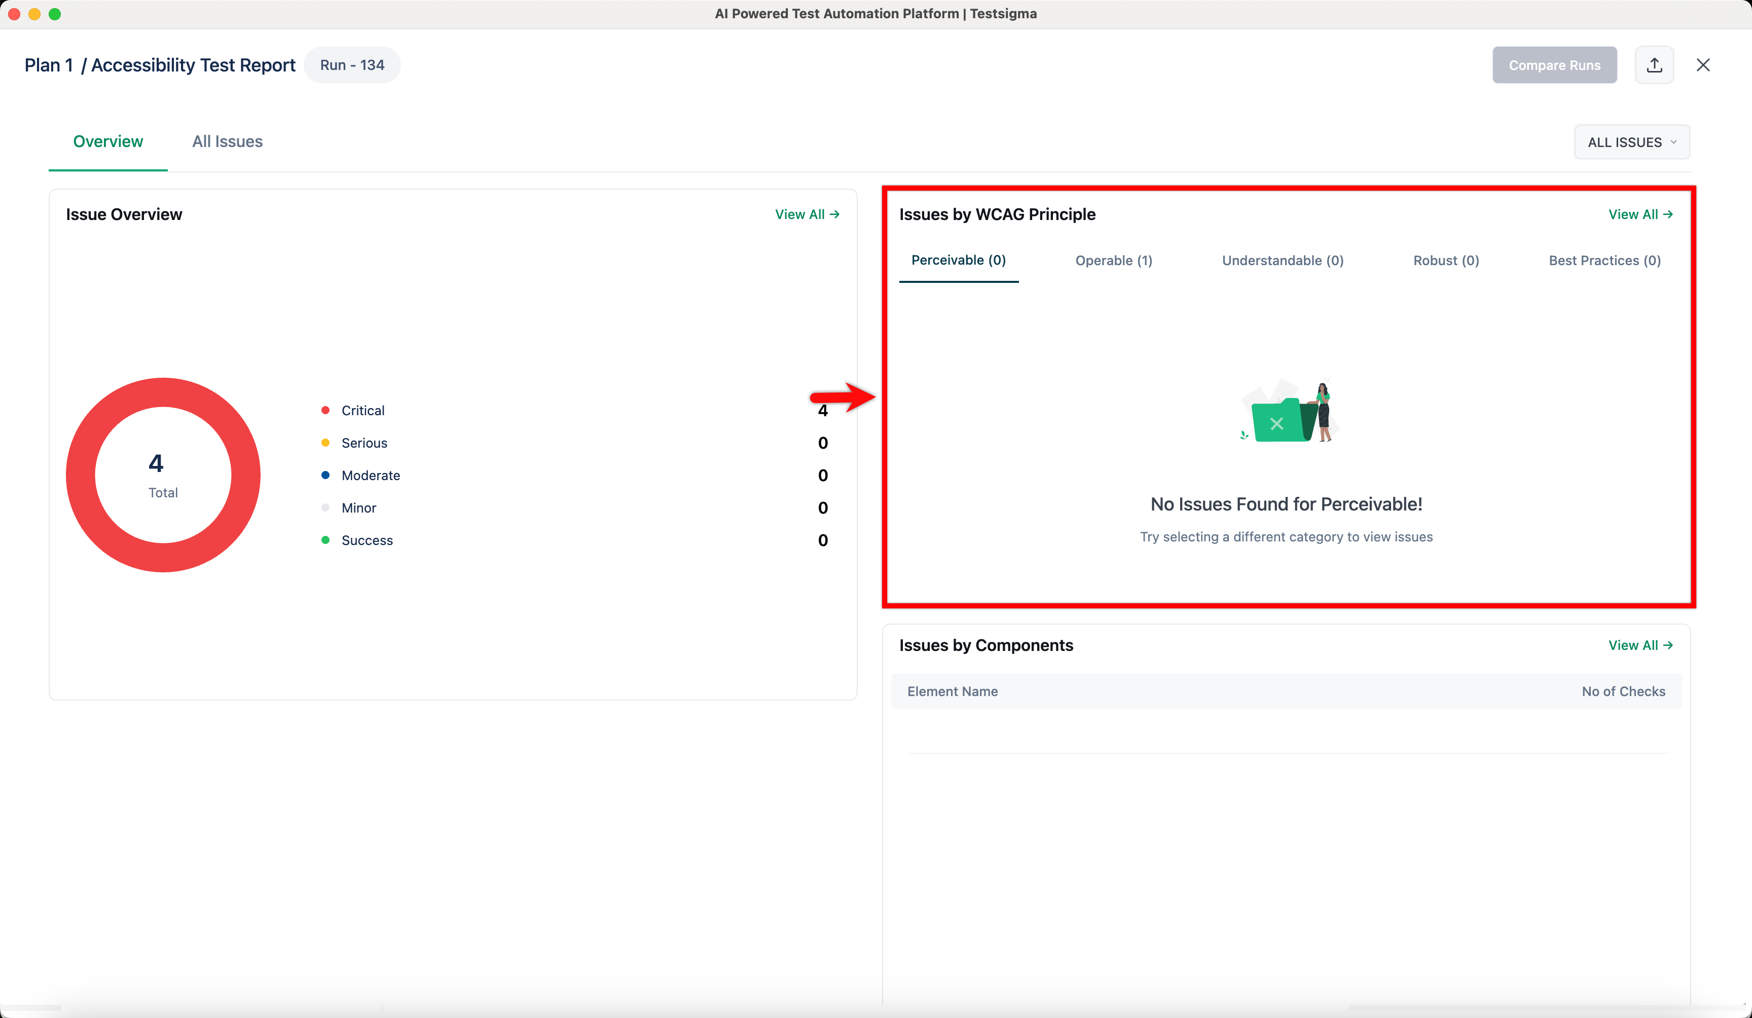Select the Overview tab
The height and width of the screenshot is (1018, 1752).
(108, 142)
